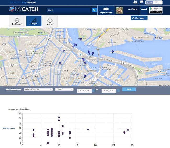The image size is (170, 148).
Task: Open Juul Steyn profile picture
Action: pyautogui.click(x=119, y=10)
